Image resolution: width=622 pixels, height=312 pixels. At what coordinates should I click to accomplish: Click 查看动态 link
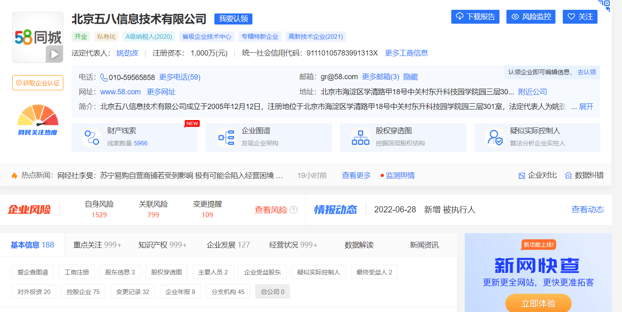tap(588, 209)
